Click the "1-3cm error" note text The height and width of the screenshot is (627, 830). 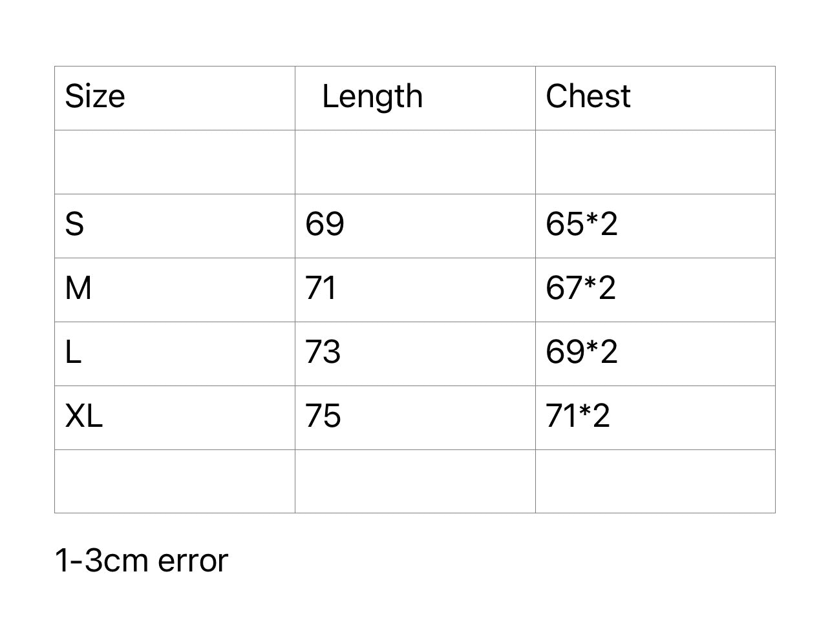[141, 560]
